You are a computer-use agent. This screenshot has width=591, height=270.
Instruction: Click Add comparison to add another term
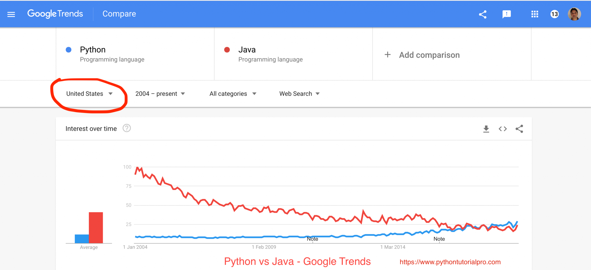pyautogui.click(x=422, y=55)
